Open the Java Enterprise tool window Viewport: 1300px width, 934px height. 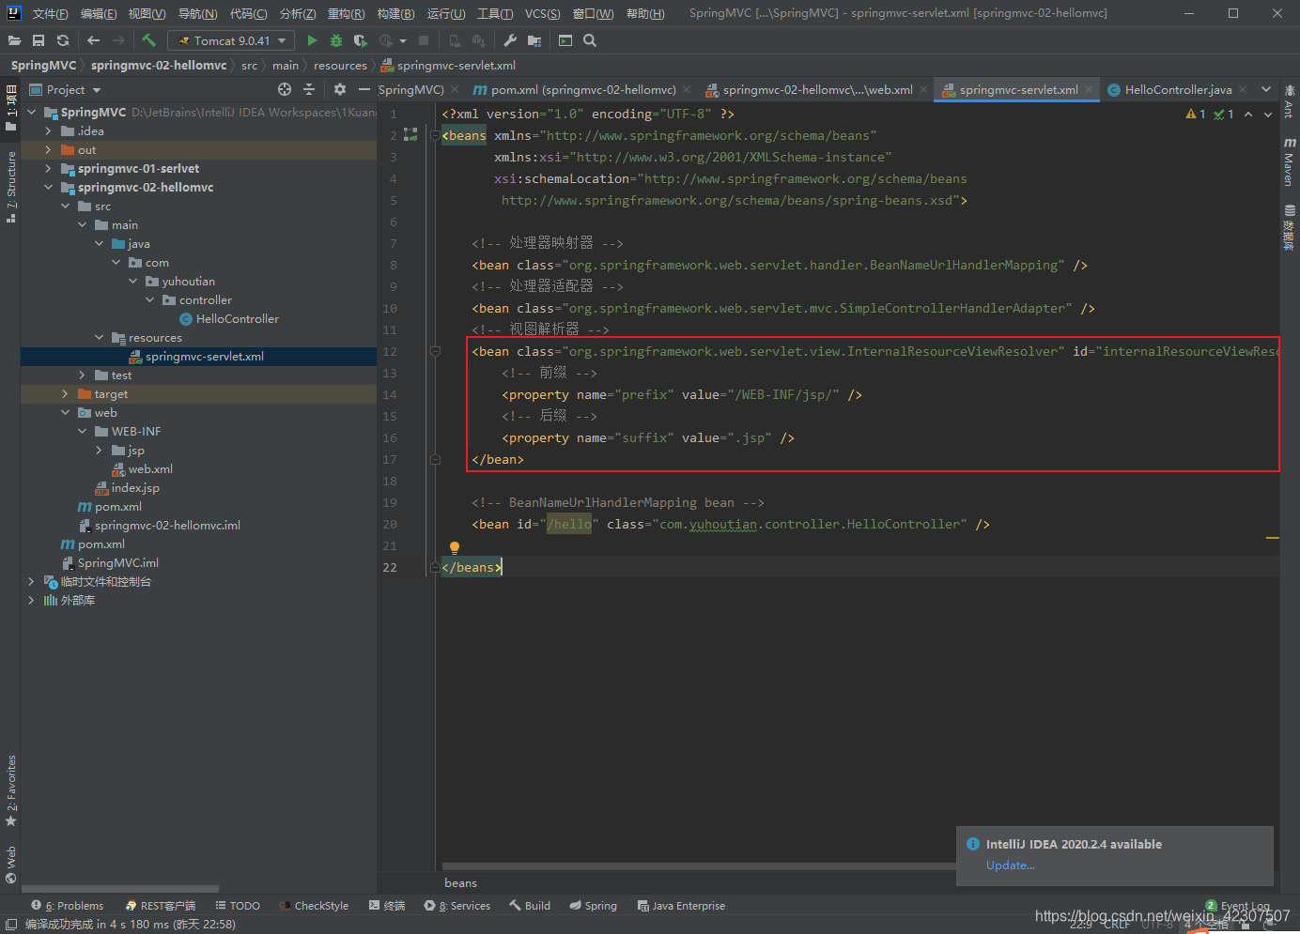(681, 905)
